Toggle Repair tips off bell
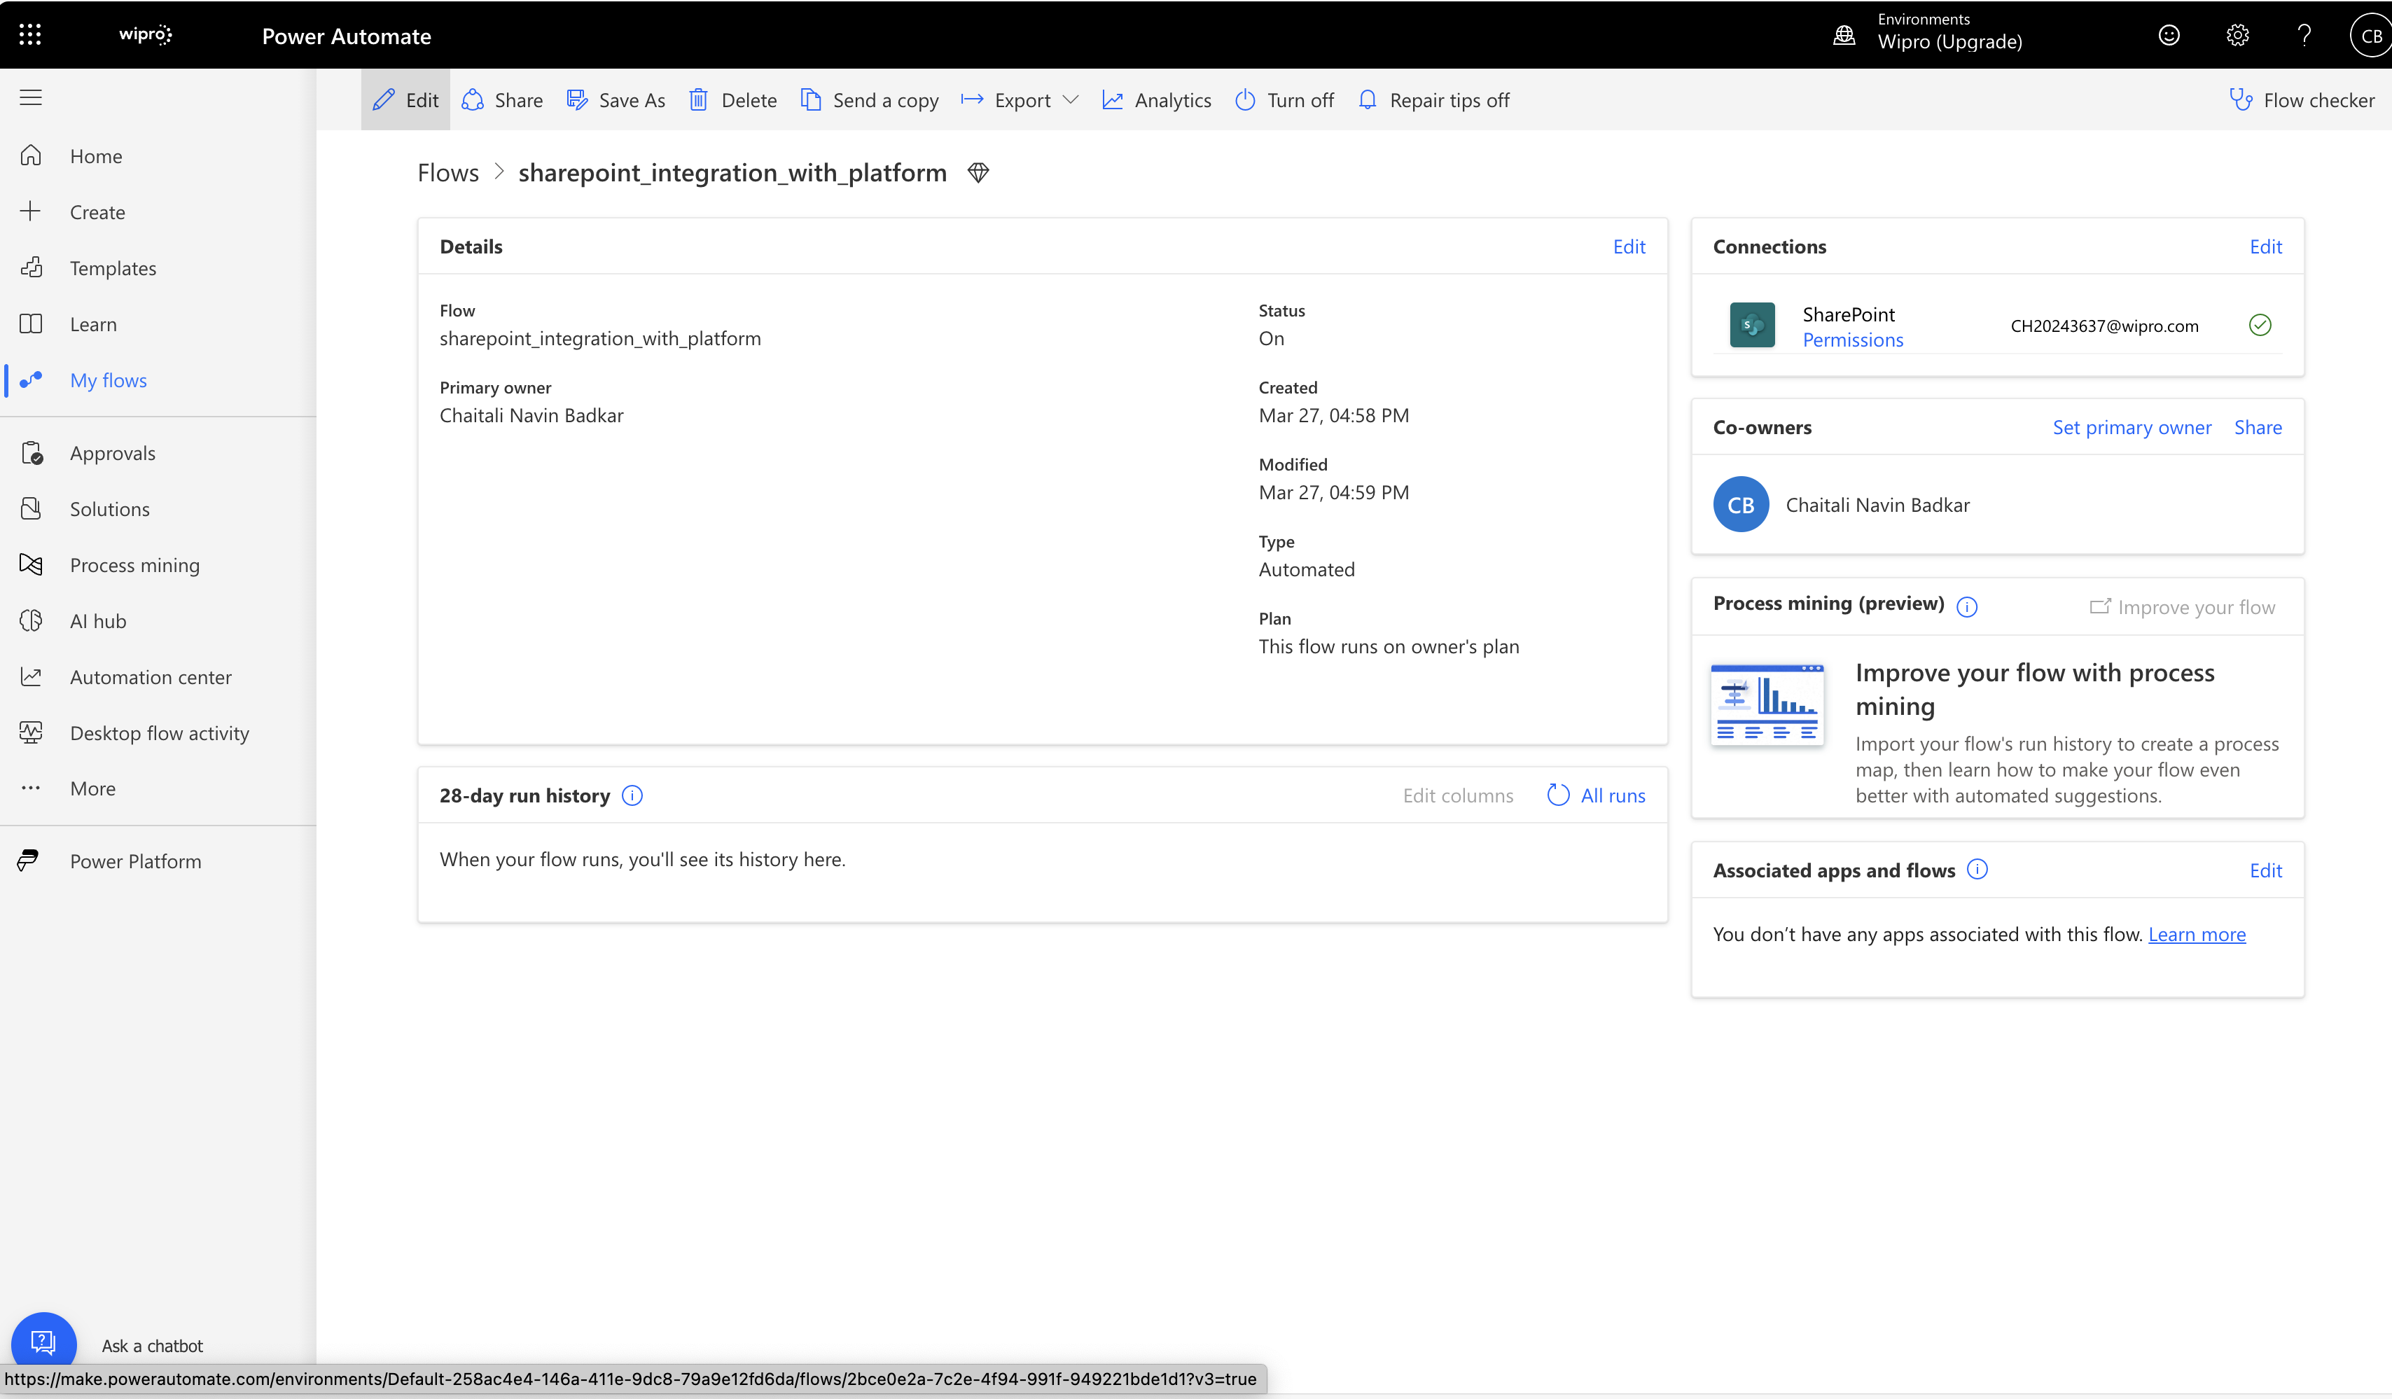 coord(1433,99)
